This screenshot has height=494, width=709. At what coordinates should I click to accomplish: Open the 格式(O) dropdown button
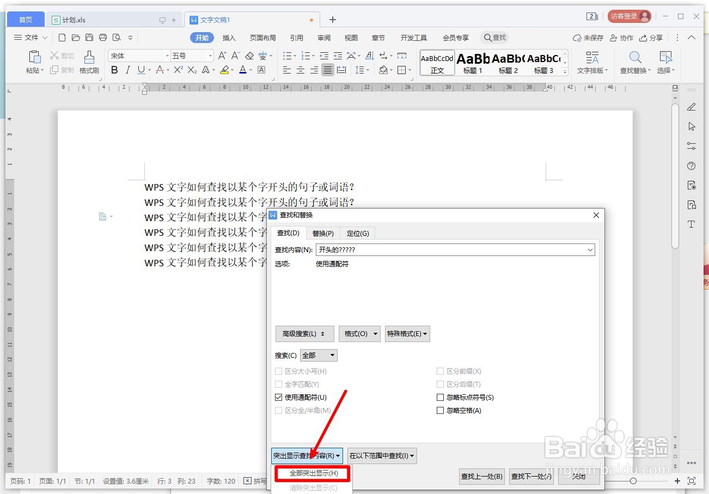(359, 334)
